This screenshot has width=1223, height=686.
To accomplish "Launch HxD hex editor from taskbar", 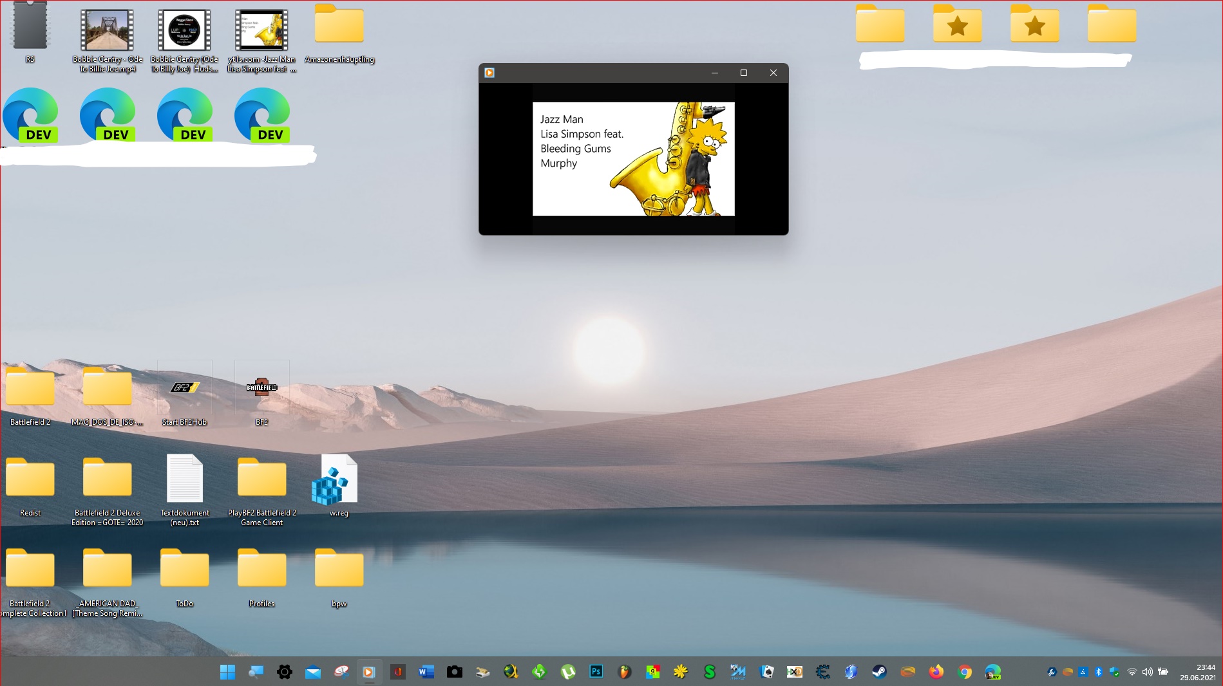I will pyautogui.click(x=794, y=672).
